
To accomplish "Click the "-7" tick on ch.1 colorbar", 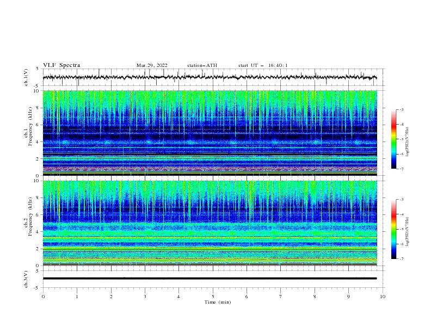I will pyautogui.click(x=401, y=169).
